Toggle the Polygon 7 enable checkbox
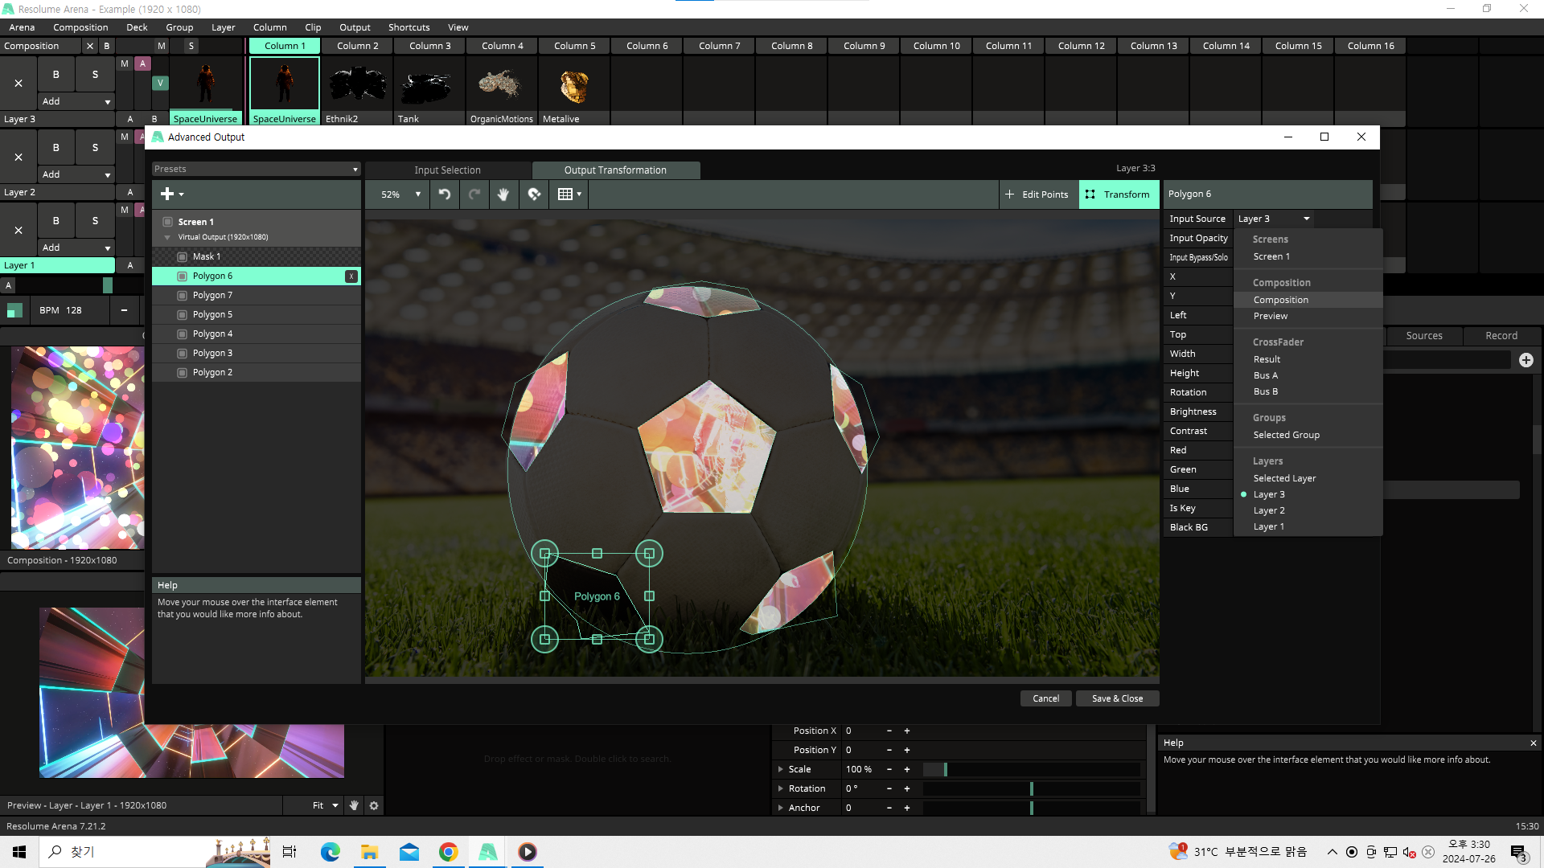Screen dimensions: 1544x868 [x=182, y=296]
